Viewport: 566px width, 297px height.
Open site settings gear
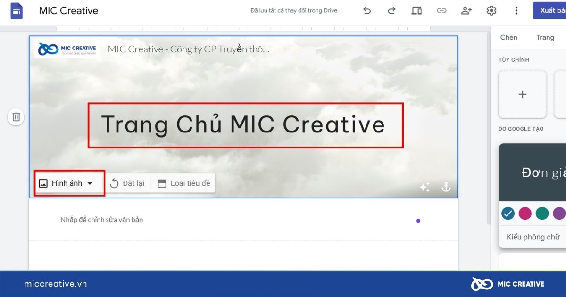coord(491,10)
